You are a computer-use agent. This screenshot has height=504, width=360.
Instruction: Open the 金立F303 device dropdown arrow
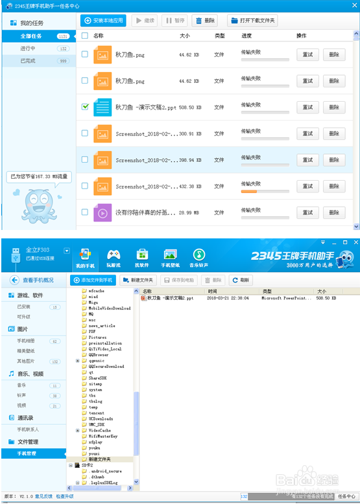(67, 251)
